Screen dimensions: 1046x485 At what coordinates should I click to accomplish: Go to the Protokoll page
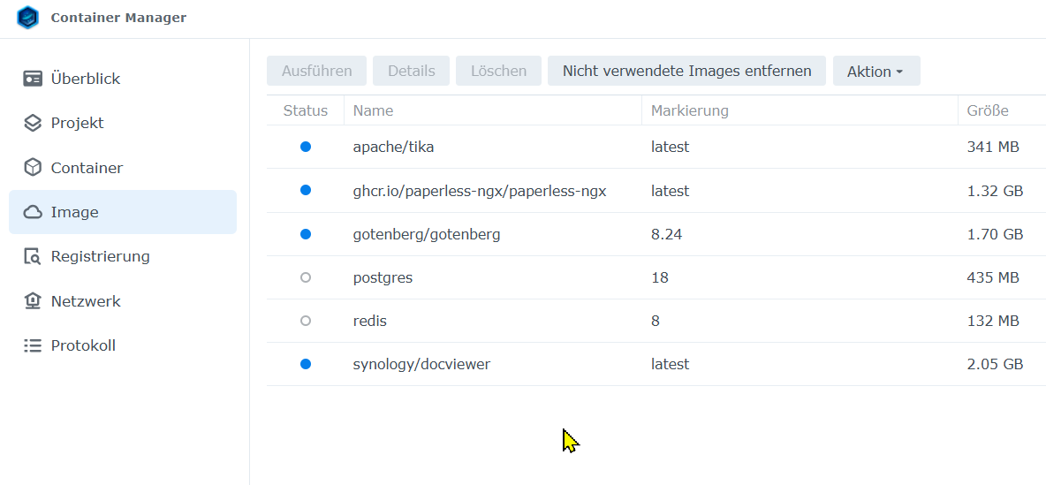tap(83, 345)
